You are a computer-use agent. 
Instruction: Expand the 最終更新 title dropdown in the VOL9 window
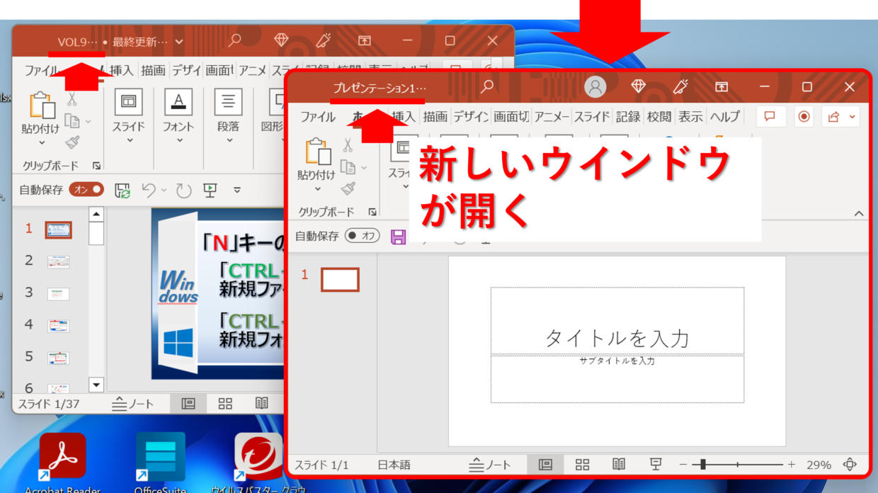(x=179, y=42)
